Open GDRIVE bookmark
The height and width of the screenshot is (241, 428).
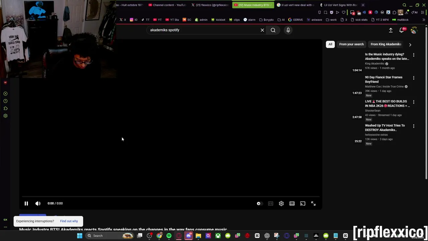pos(296,20)
